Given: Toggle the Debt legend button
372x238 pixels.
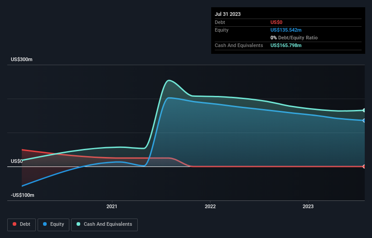Looking at the screenshot, I should [x=22, y=224].
